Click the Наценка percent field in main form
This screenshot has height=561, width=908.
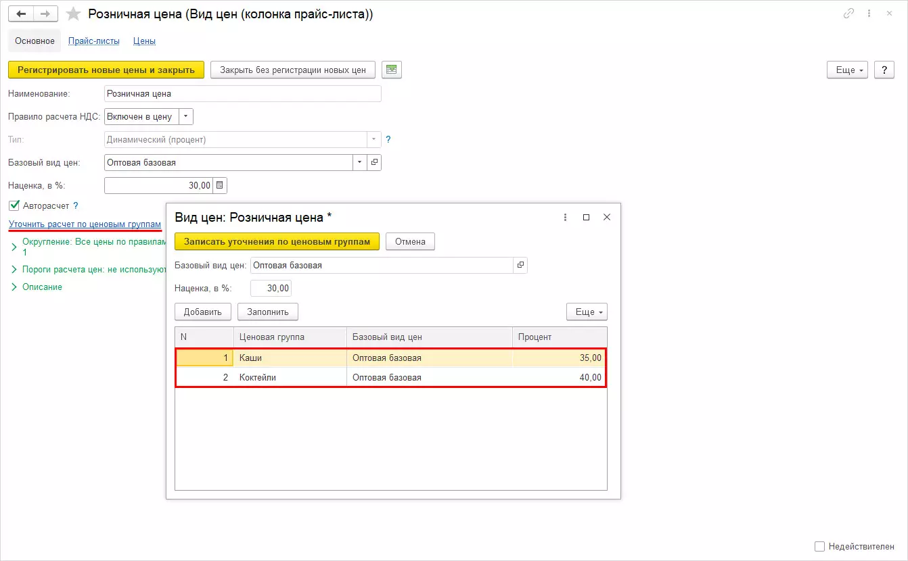(159, 185)
